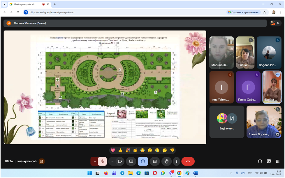Send the heart emoji reaction
This screenshot has width=285, height=178.
pyautogui.click(x=113, y=150)
